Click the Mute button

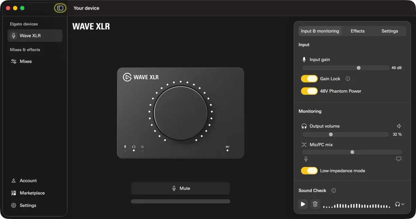[x=180, y=188]
